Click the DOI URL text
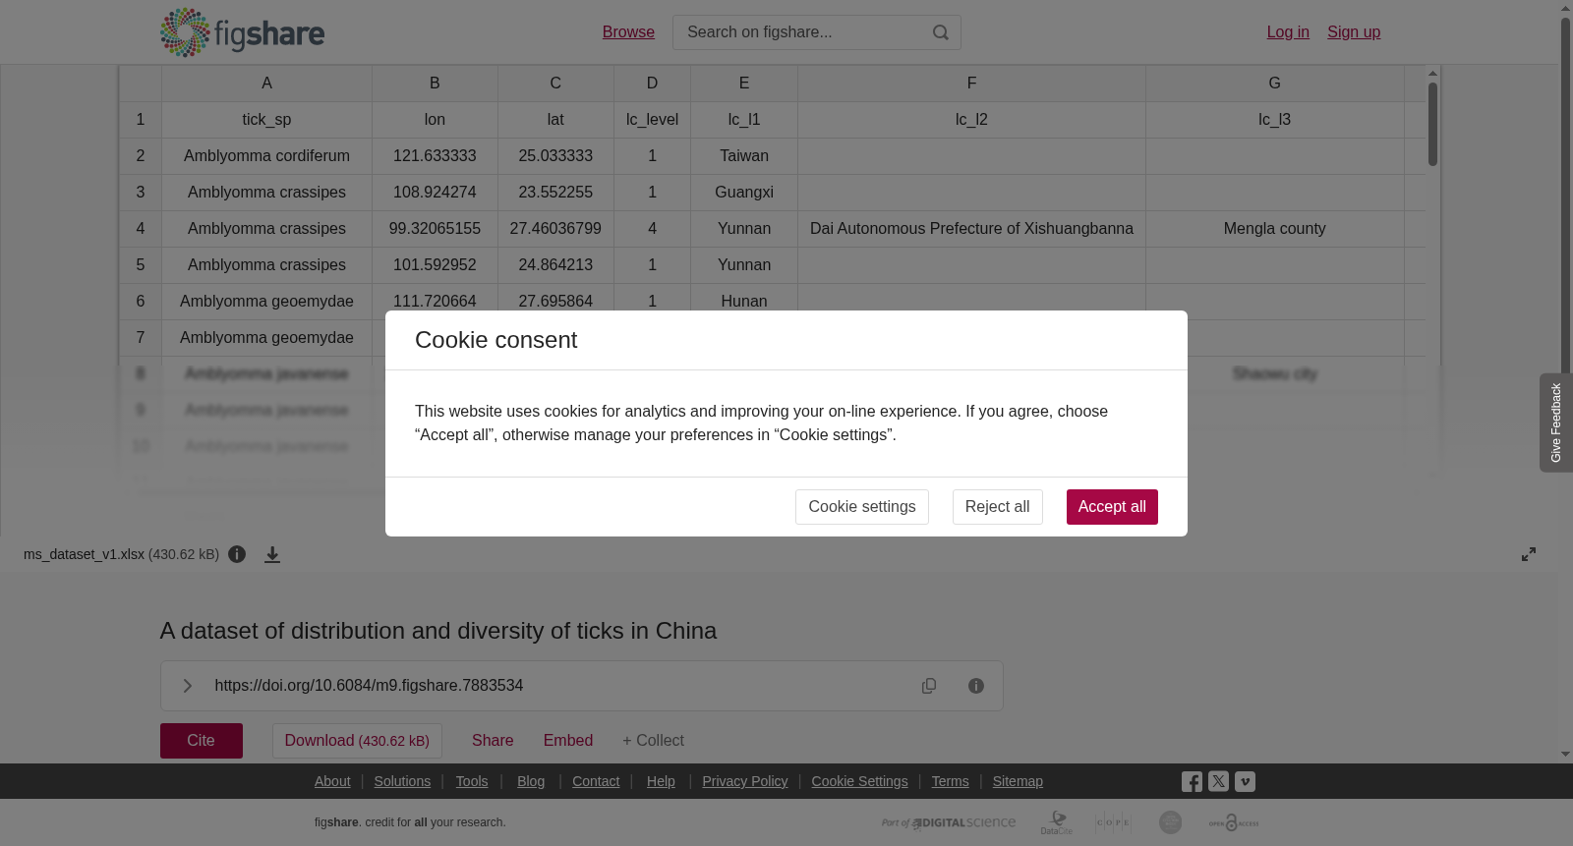 (x=369, y=686)
